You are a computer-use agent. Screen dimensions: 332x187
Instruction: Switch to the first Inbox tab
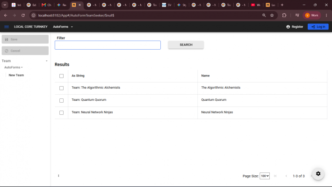pos(16,5)
